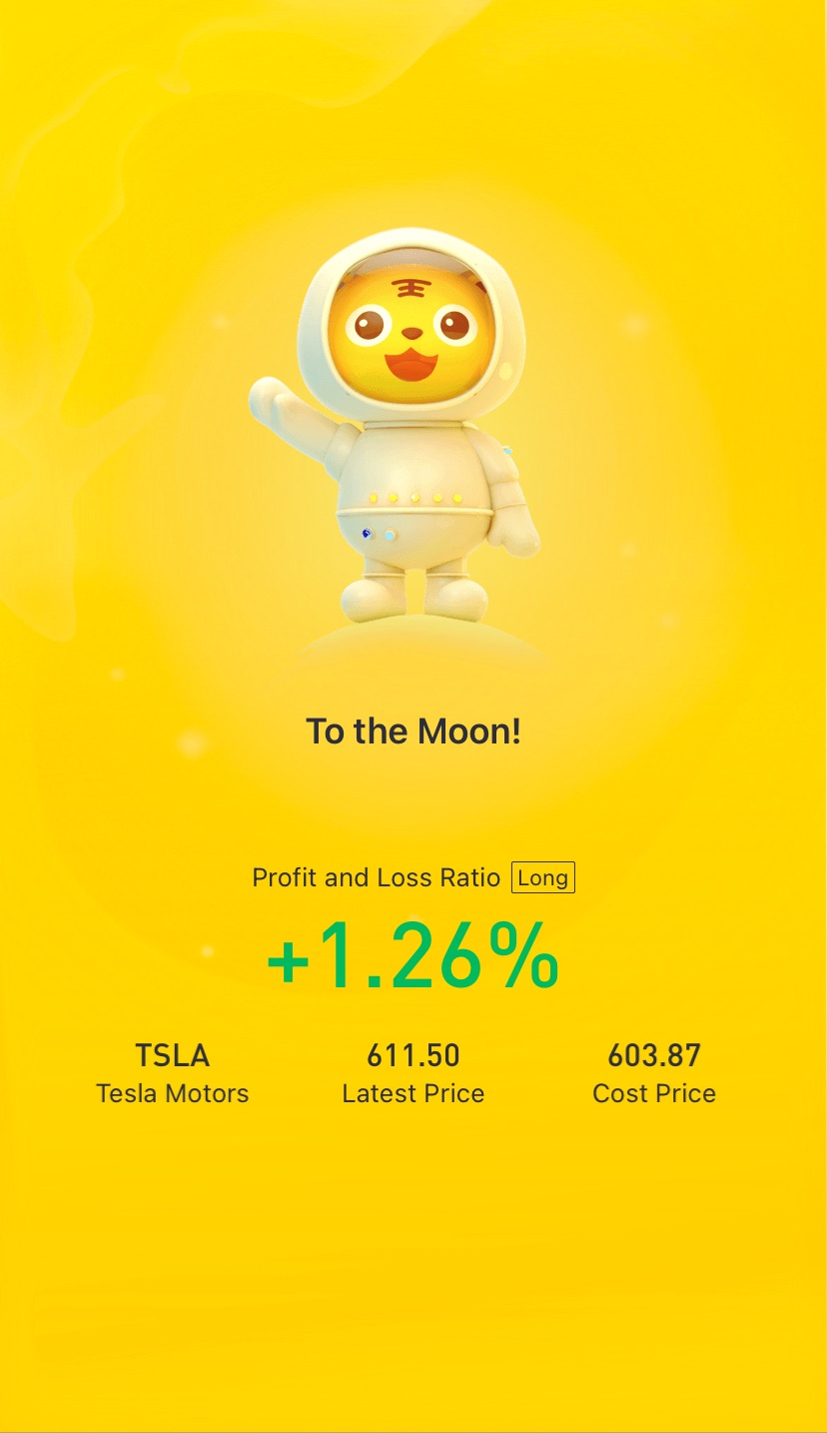Click the mascot's right boot

456,594
